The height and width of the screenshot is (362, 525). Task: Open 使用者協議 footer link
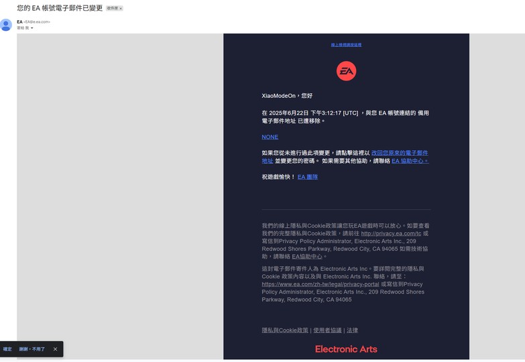327,330
